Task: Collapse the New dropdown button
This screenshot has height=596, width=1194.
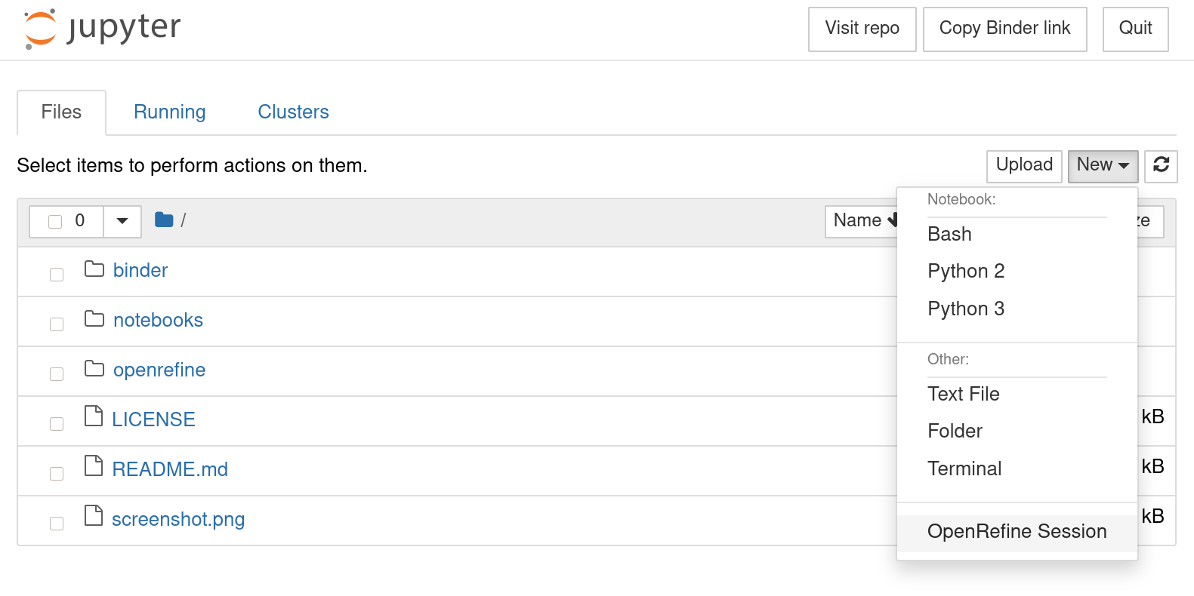Action: click(x=1103, y=165)
